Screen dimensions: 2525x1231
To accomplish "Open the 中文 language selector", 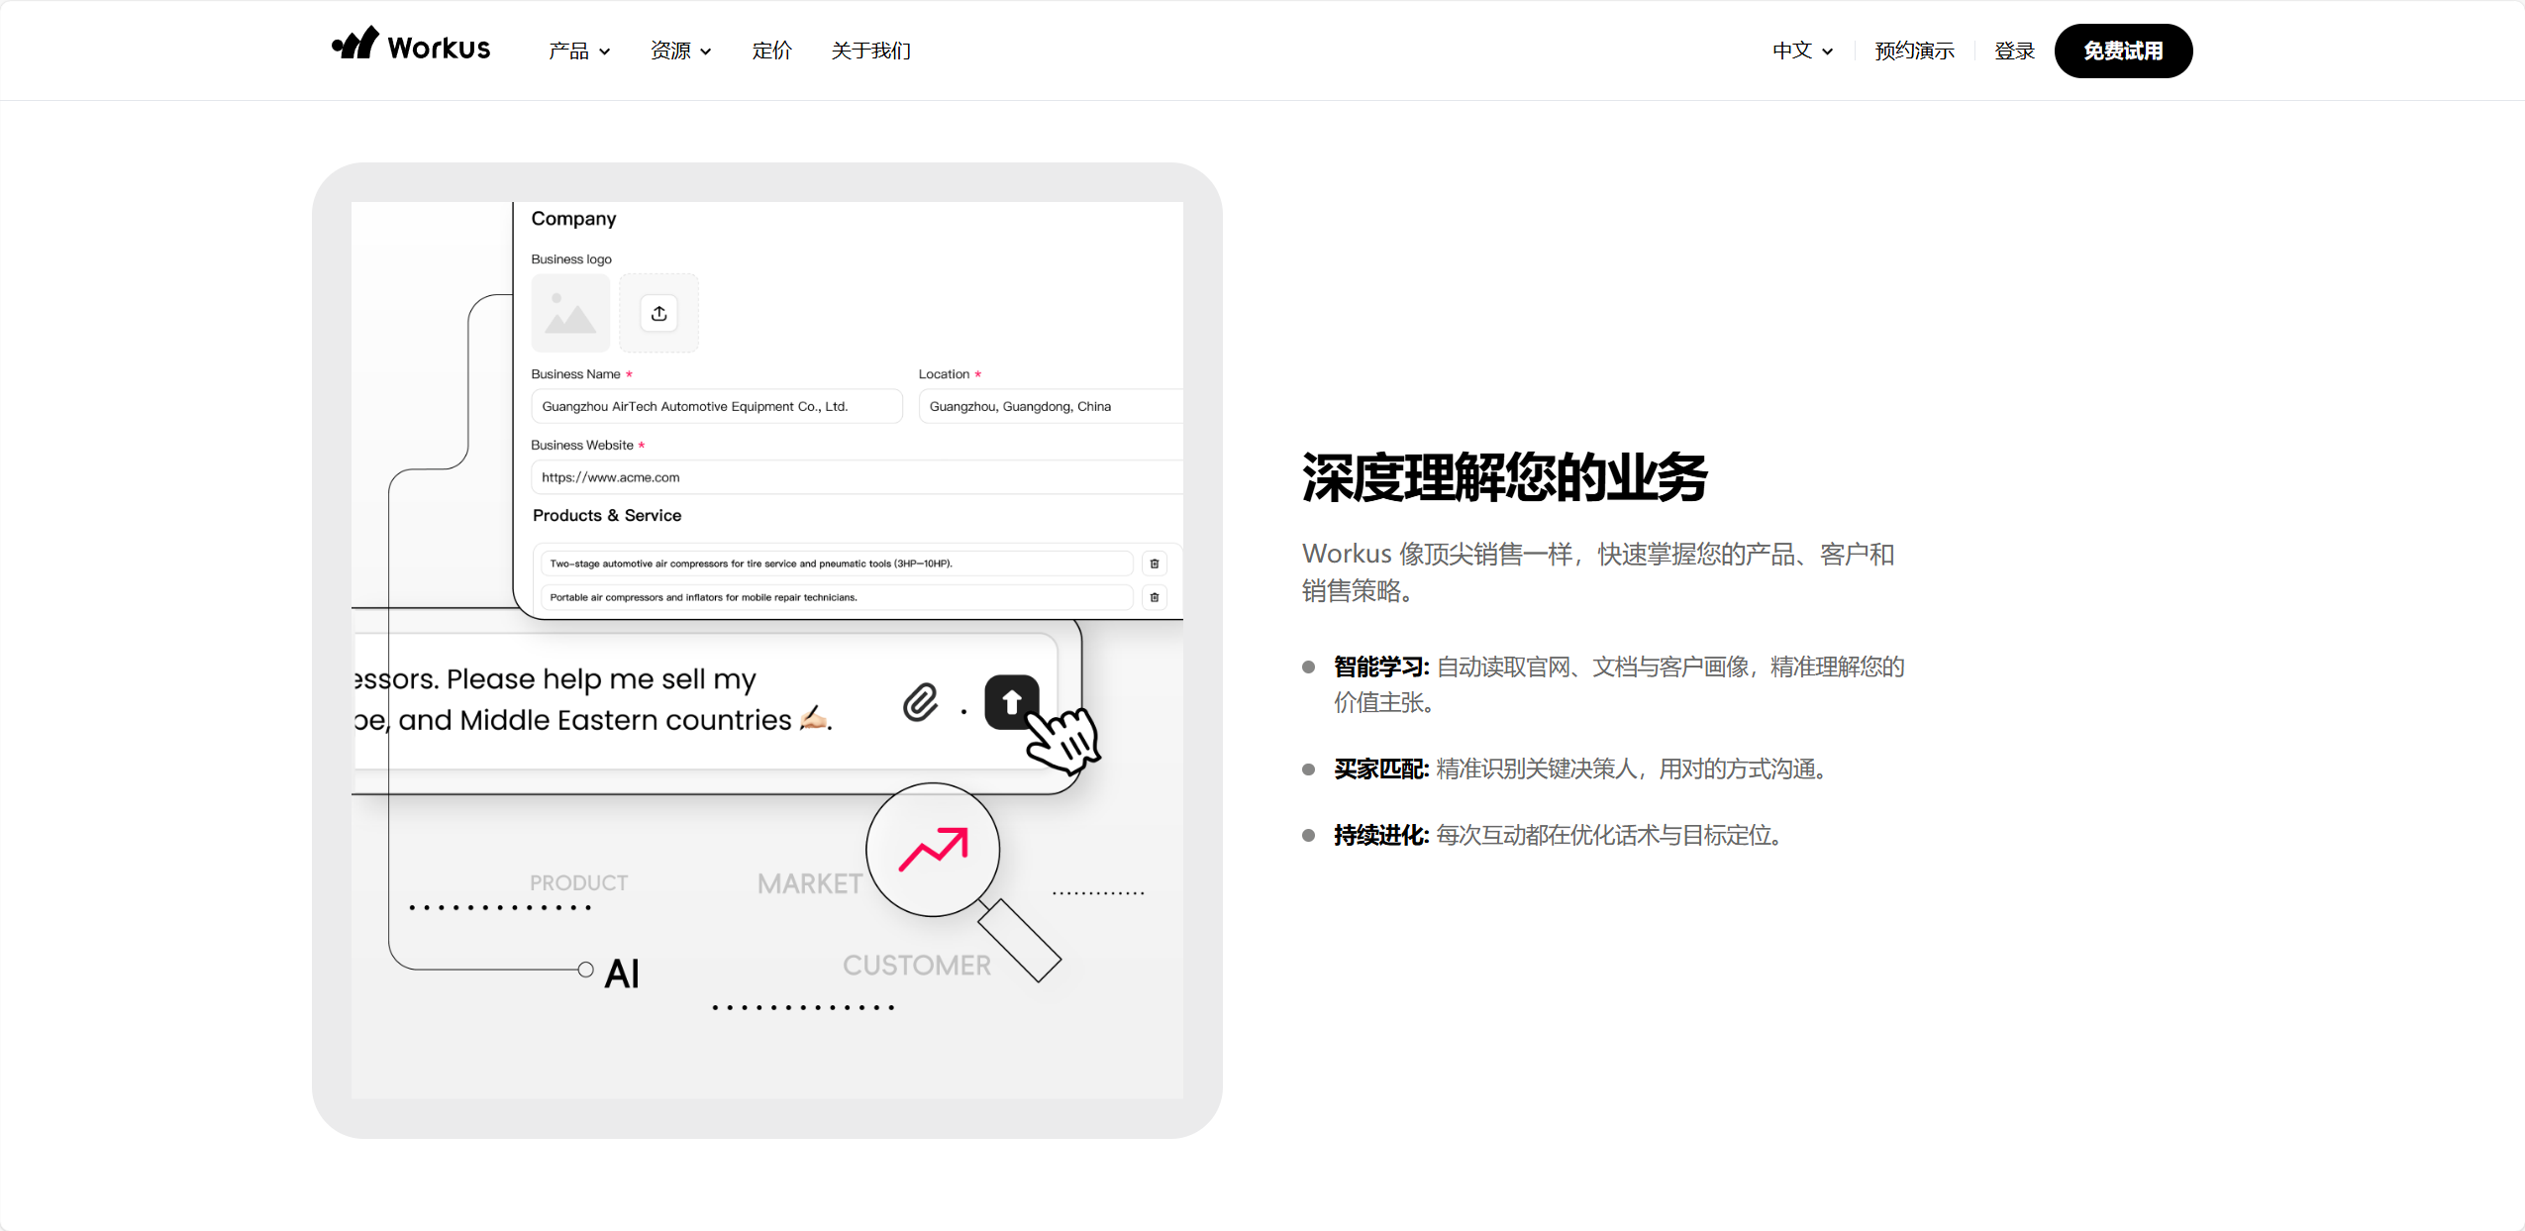I will click(x=1803, y=51).
